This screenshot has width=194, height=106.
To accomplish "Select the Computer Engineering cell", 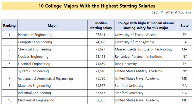I will pyautogui.click(x=52, y=42).
